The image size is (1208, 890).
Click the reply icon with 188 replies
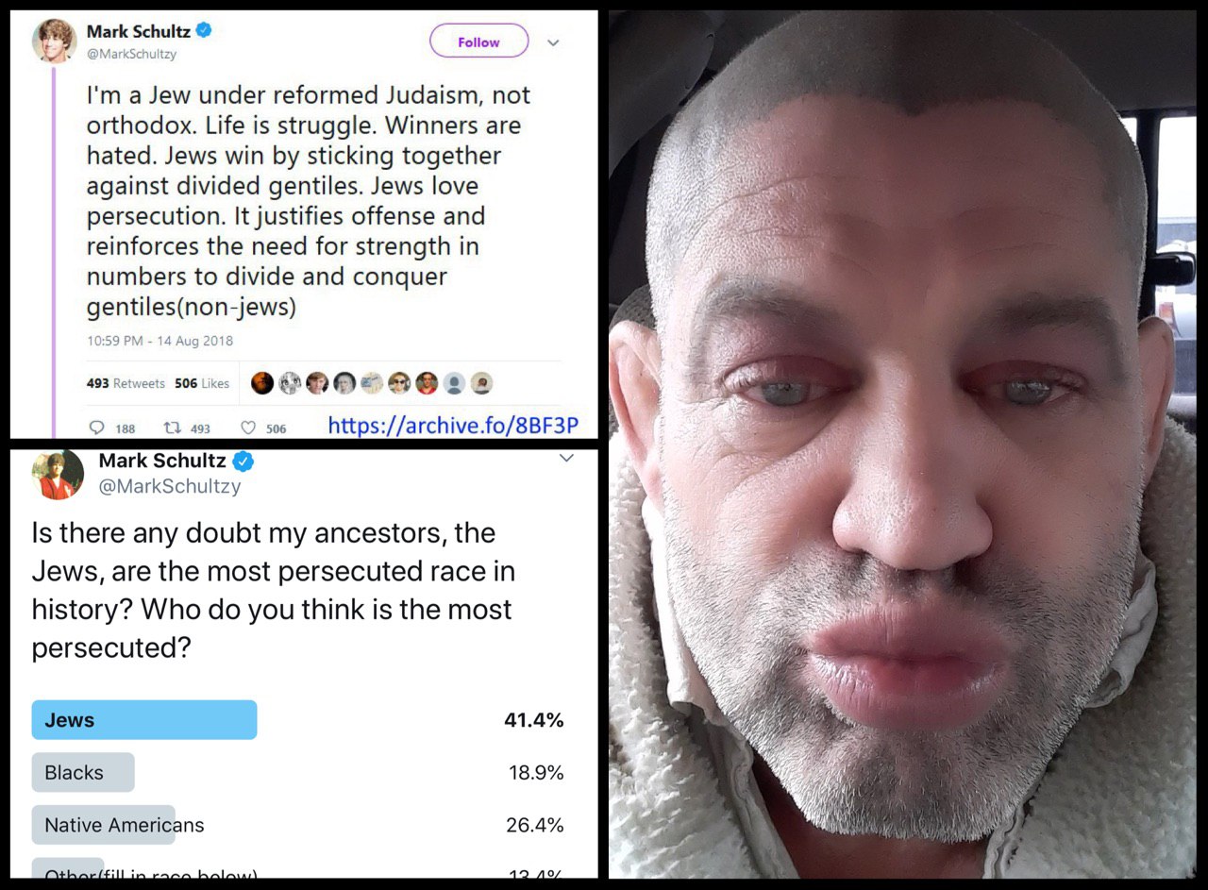pos(96,428)
